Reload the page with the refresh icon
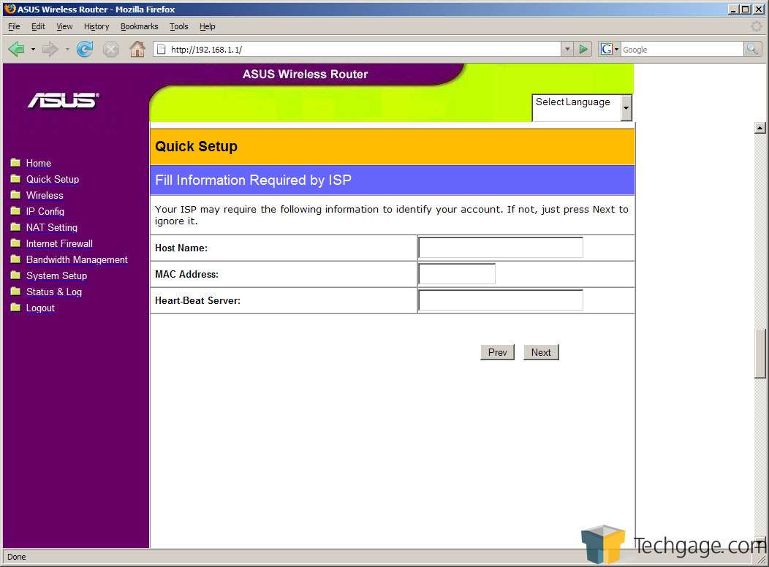Viewport: 769px width, 567px height. coord(85,49)
